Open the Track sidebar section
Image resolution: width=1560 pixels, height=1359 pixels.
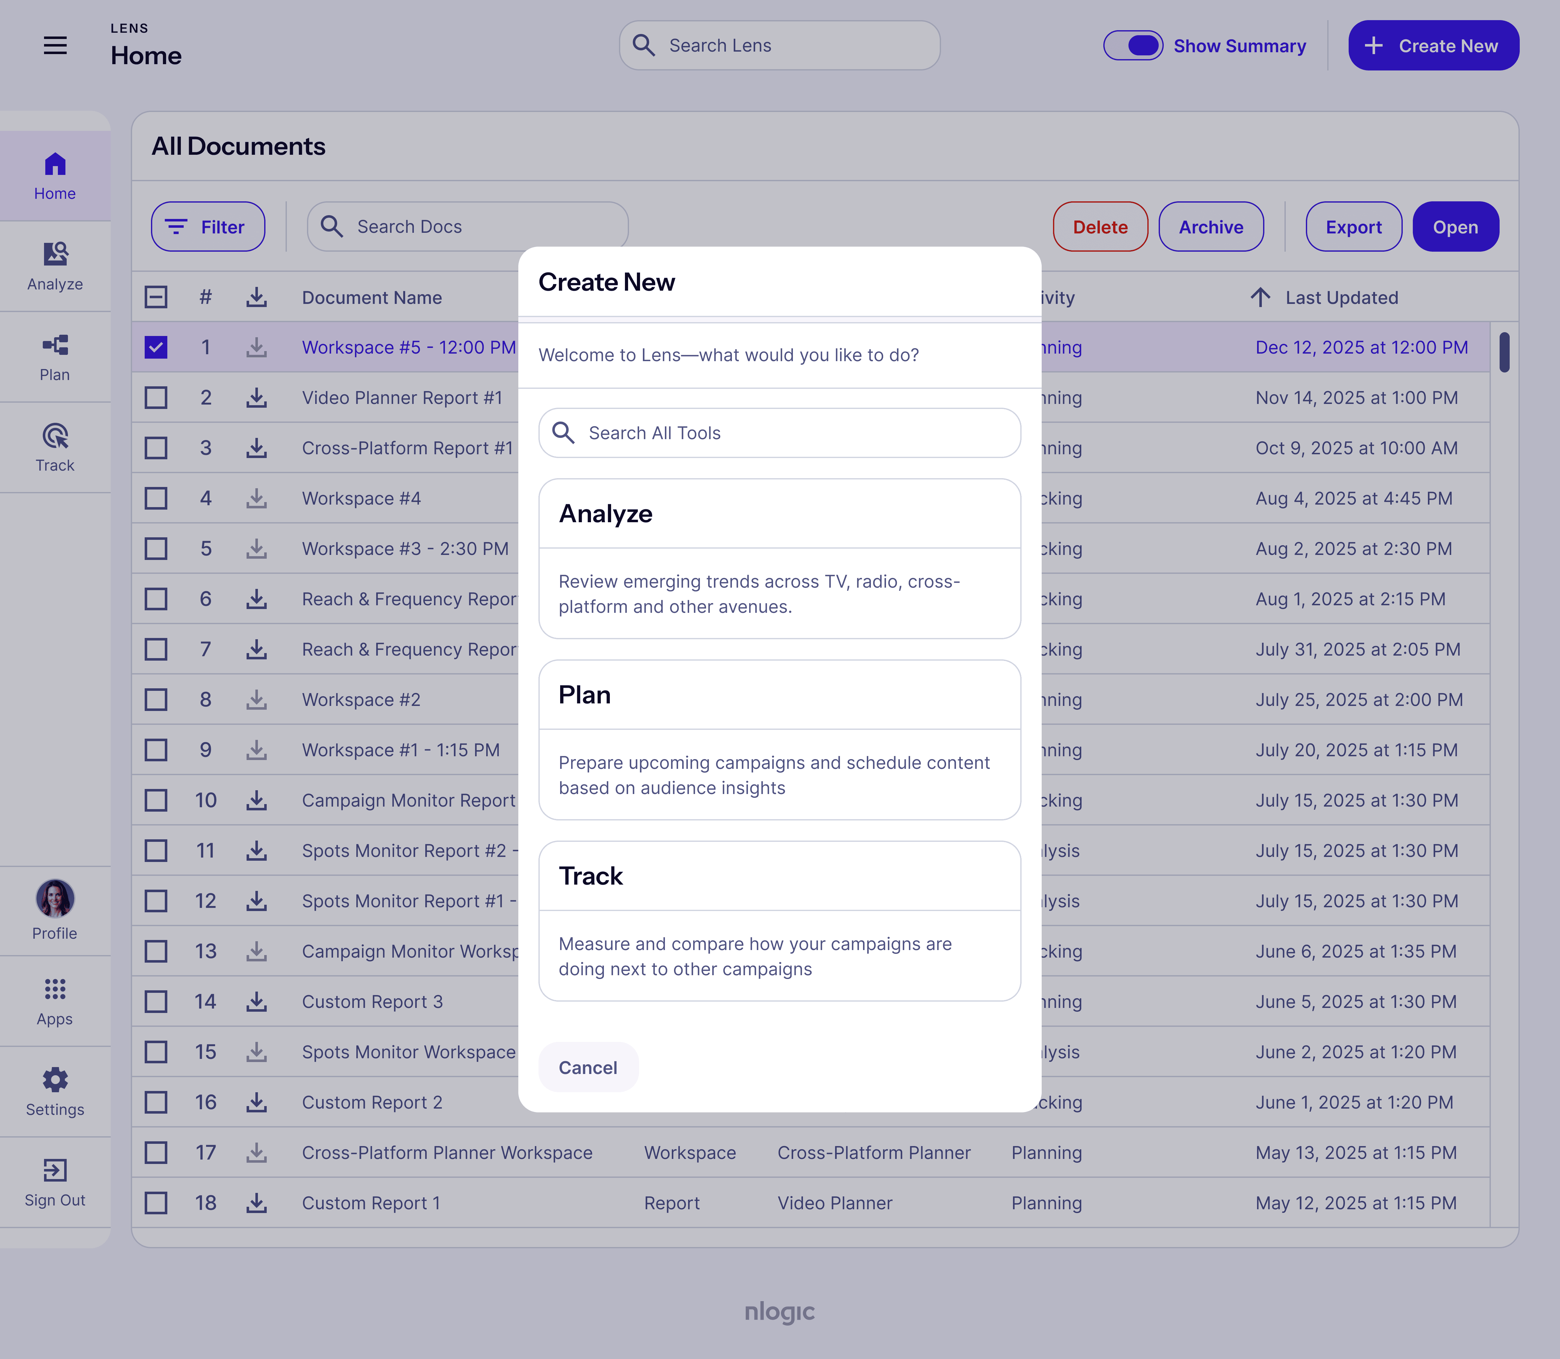tap(55, 447)
